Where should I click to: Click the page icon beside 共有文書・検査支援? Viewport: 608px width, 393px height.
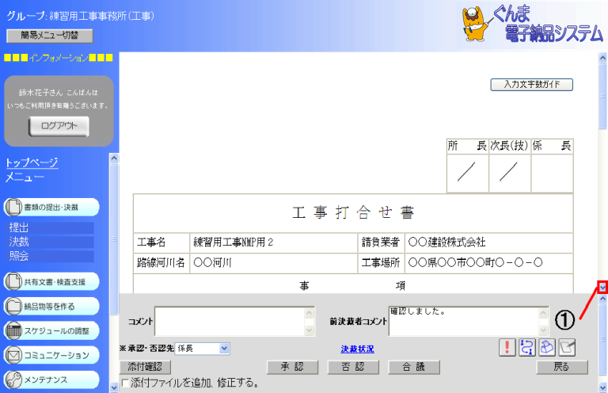13,281
